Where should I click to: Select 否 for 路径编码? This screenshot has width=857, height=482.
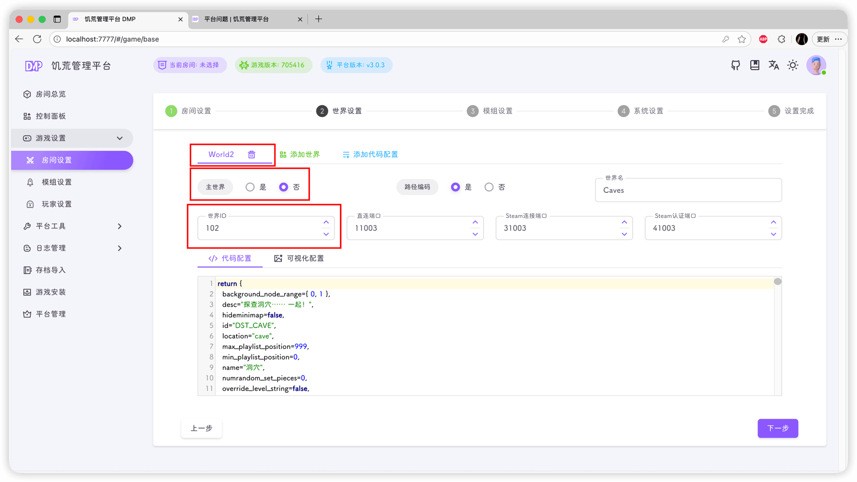pos(489,187)
